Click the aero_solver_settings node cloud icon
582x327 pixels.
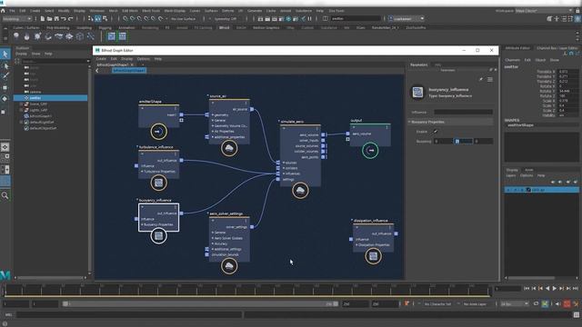229,266
